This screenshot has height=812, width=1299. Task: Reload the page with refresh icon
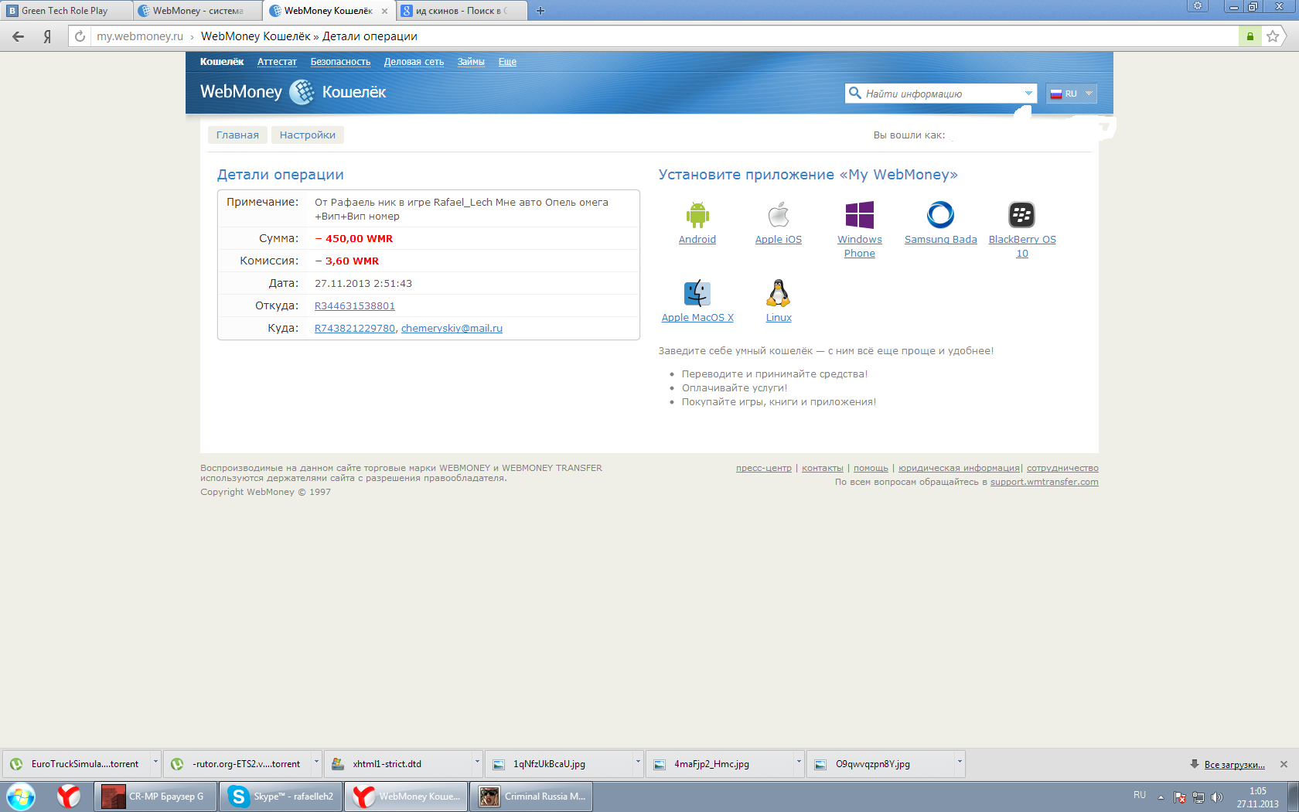point(80,36)
